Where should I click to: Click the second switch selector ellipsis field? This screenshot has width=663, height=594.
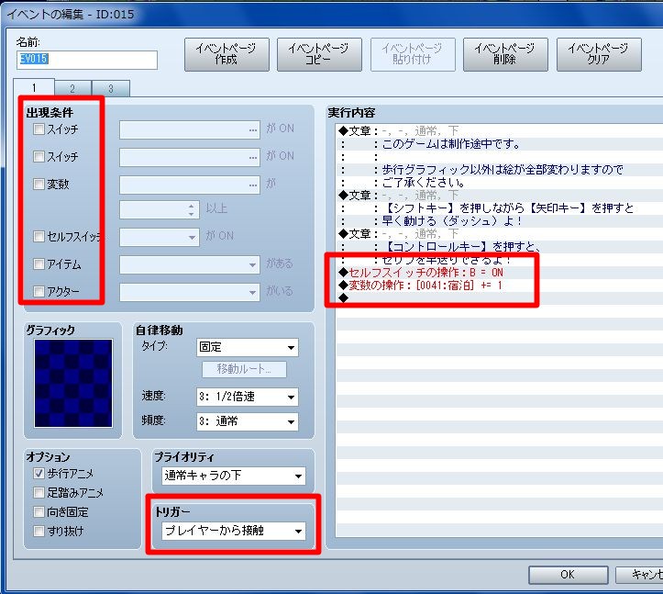[190, 157]
